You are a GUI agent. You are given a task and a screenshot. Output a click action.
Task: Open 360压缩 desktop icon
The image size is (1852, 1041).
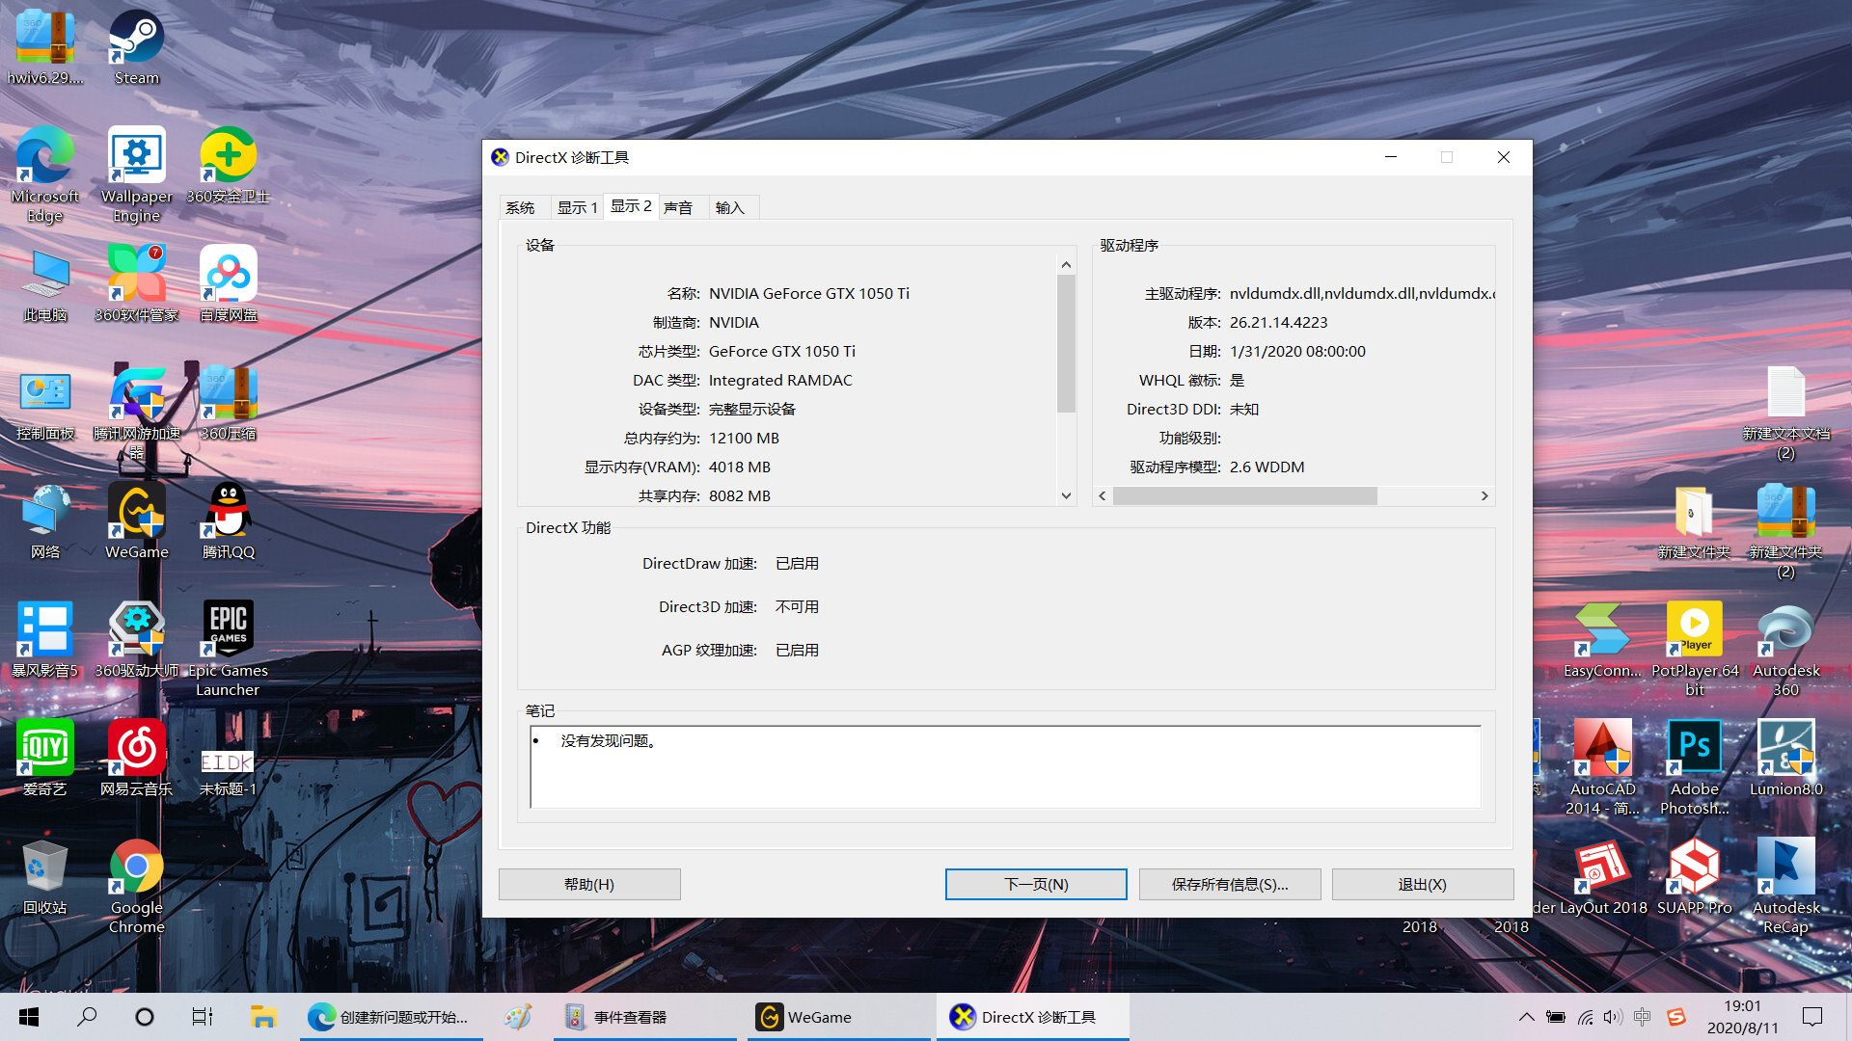(x=228, y=403)
